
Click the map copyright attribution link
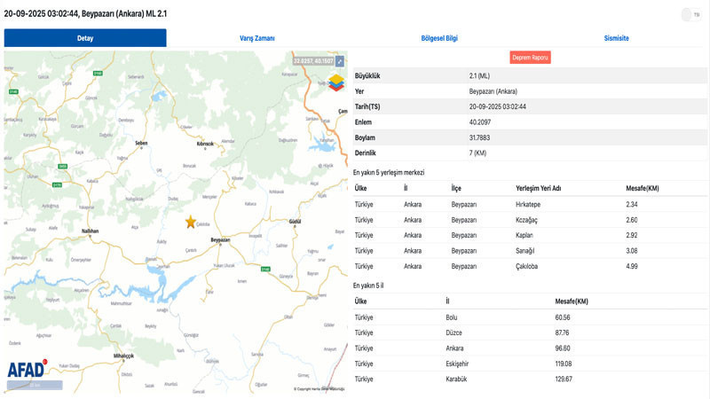tap(319, 388)
